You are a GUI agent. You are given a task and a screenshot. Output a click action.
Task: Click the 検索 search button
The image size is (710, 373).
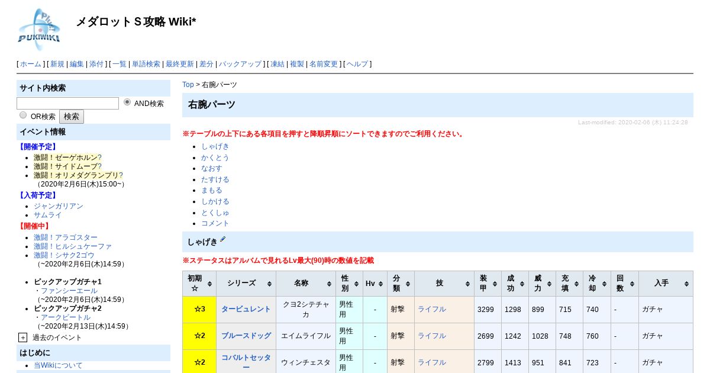click(x=72, y=117)
